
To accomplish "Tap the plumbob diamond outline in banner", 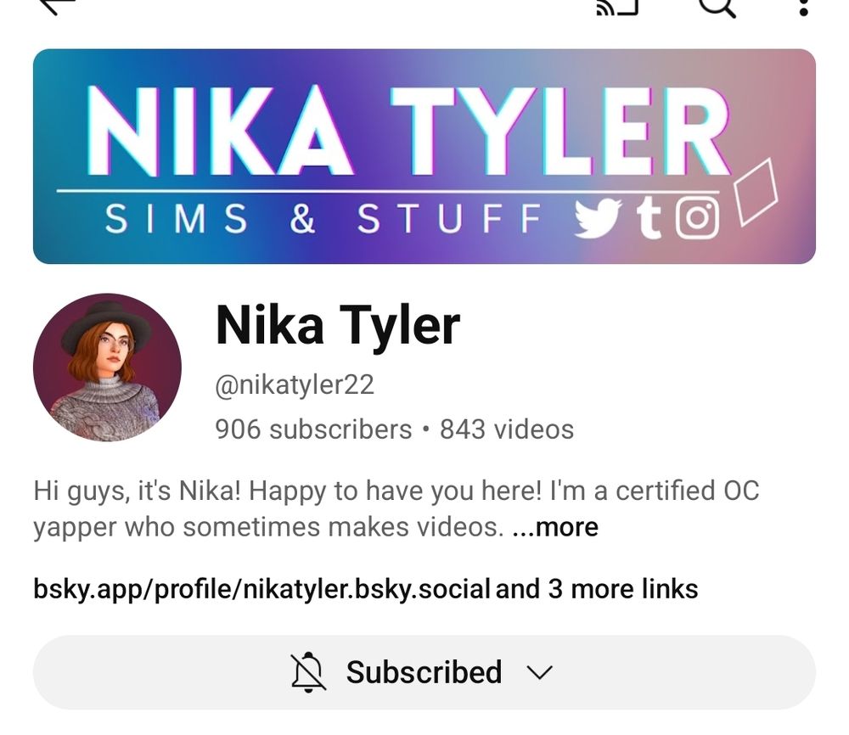I will [x=756, y=191].
